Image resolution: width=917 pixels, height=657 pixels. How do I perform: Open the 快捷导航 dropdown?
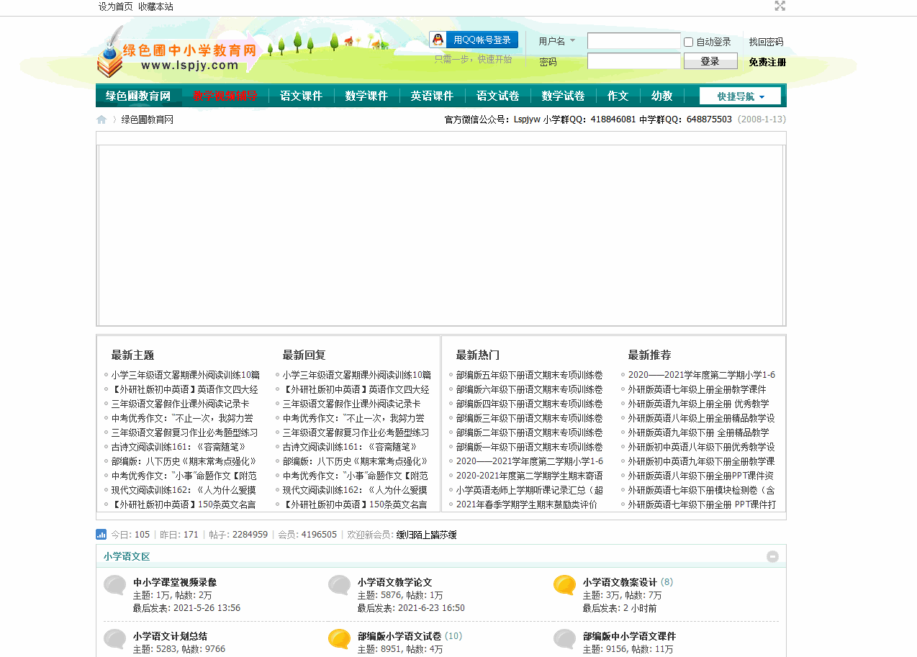point(741,96)
